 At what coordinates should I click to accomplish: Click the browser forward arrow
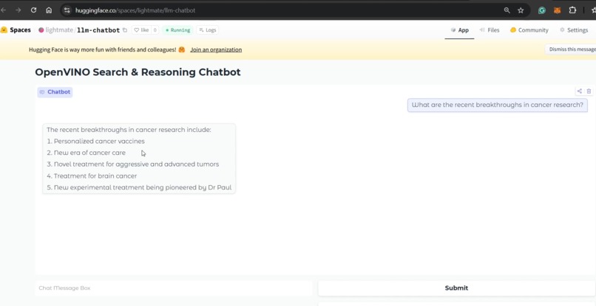[18, 10]
